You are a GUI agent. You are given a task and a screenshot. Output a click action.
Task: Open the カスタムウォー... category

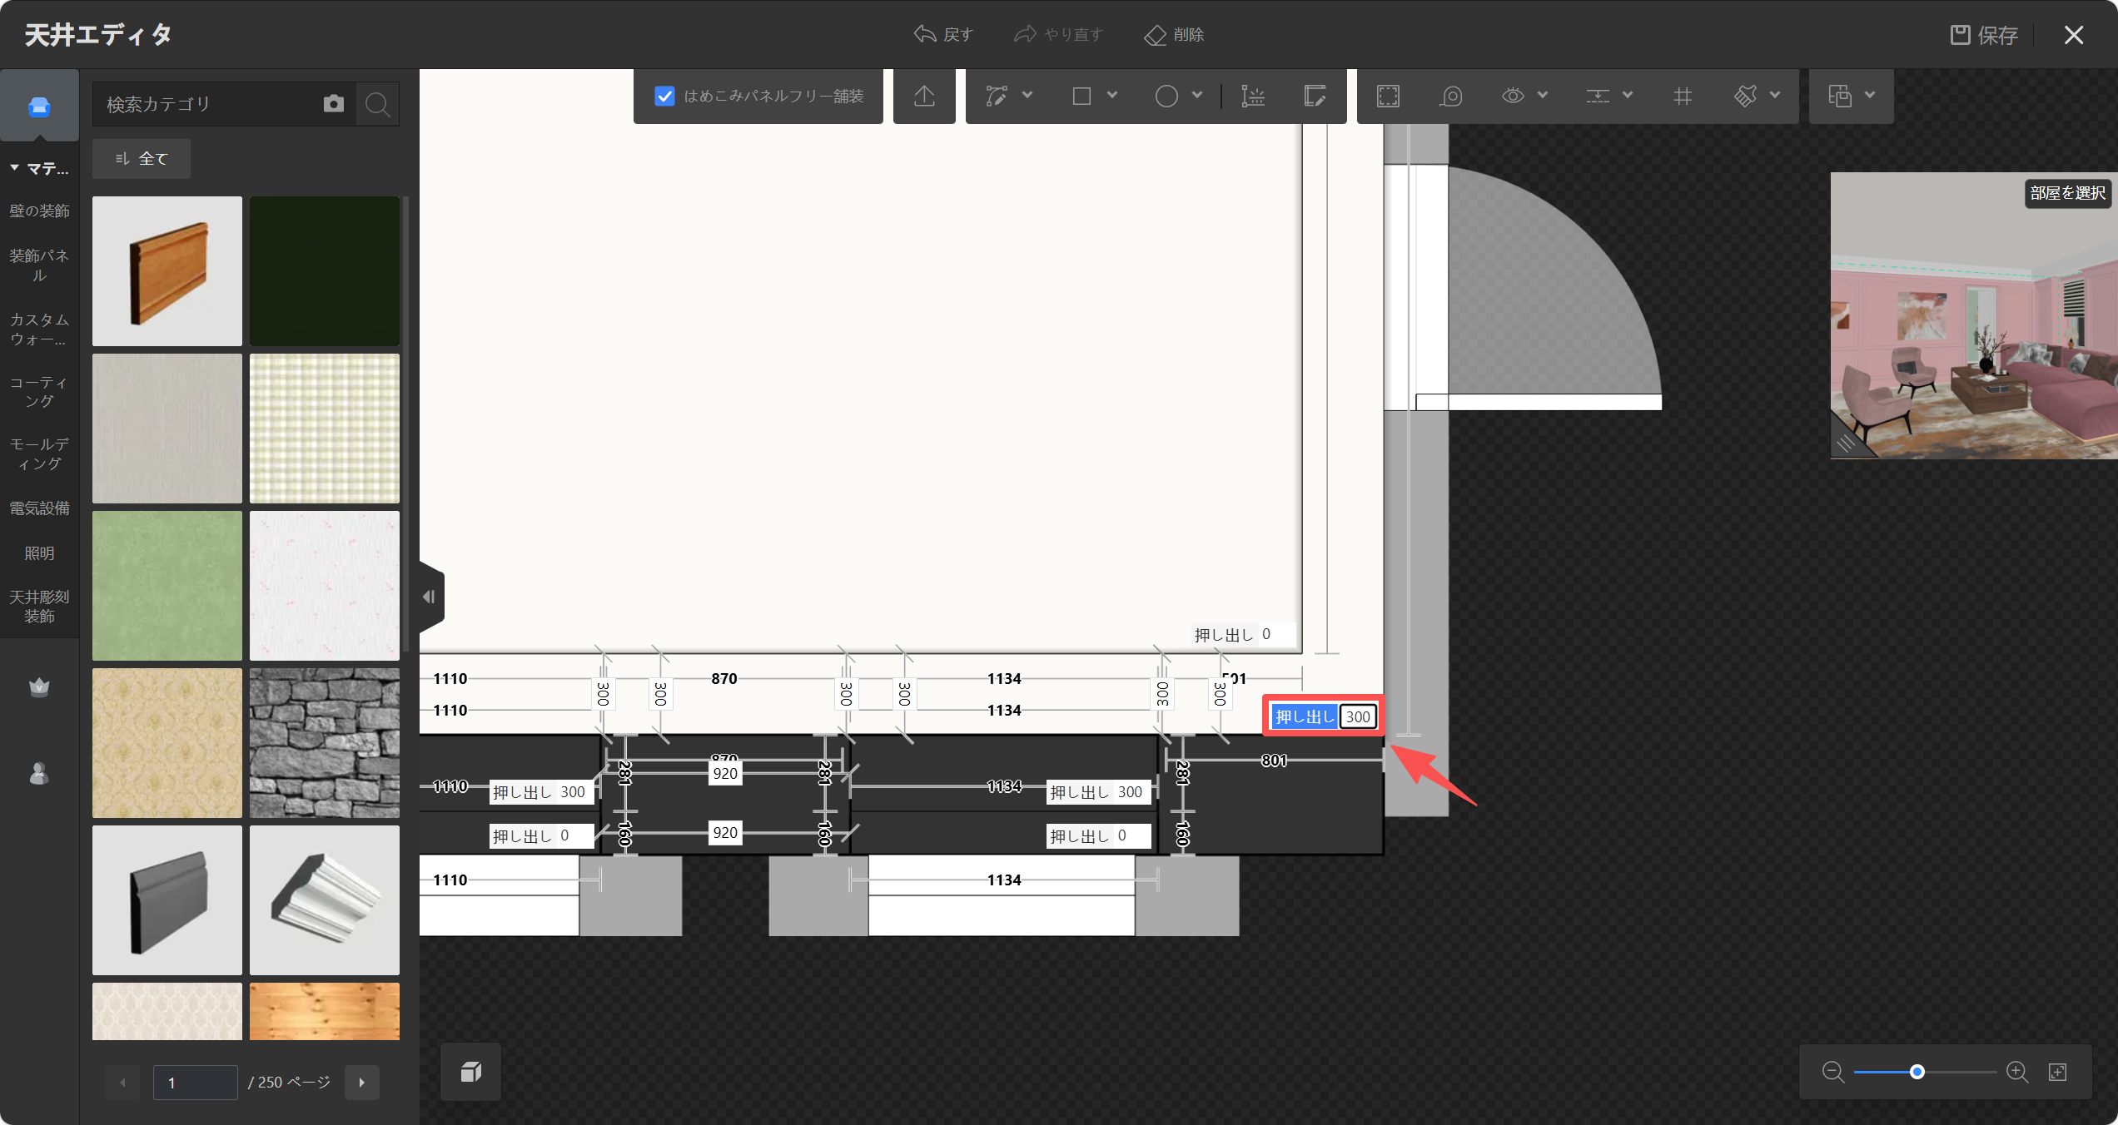pyautogui.click(x=39, y=330)
